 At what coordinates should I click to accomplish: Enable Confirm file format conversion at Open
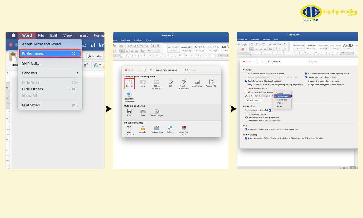246,74
